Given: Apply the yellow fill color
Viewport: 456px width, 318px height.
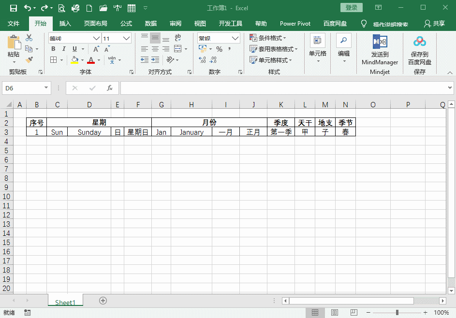Looking at the screenshot, I should pos(75,60).
